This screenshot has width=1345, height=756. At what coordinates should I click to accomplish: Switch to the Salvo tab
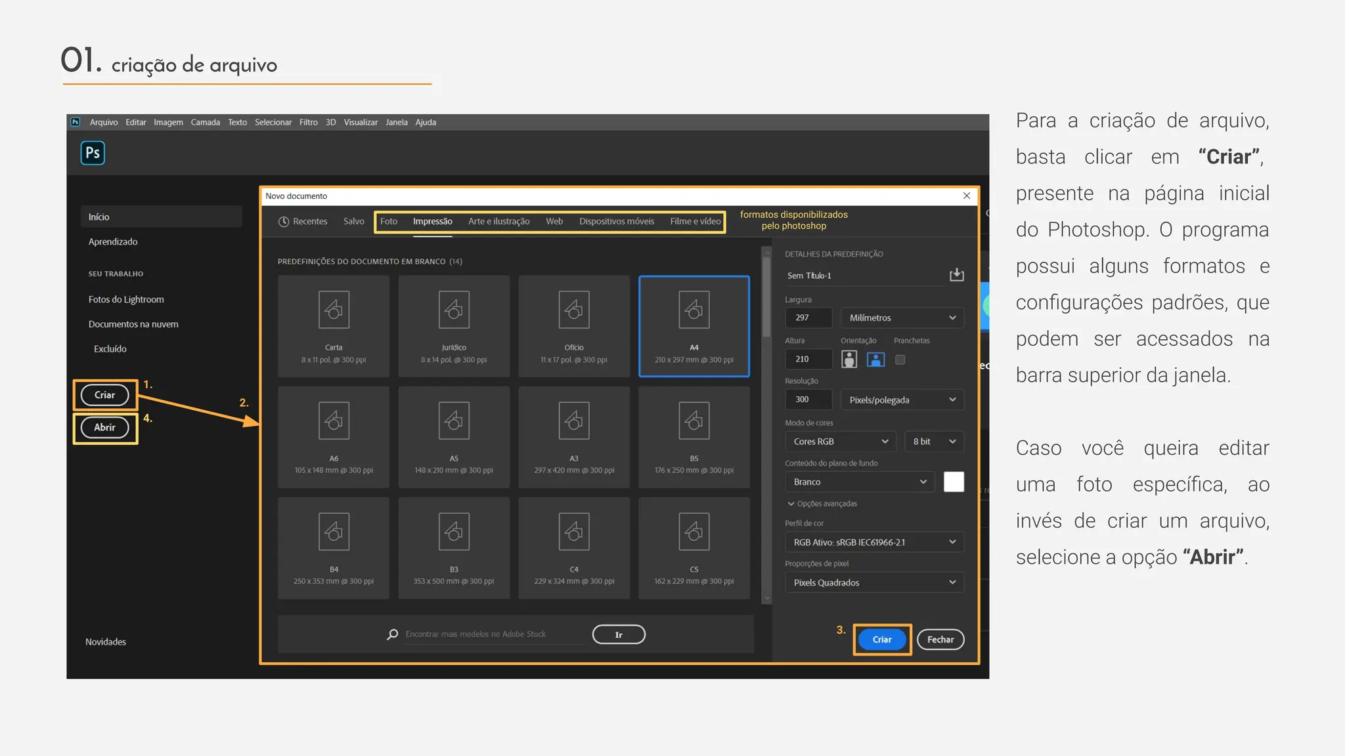click(353, 222)
